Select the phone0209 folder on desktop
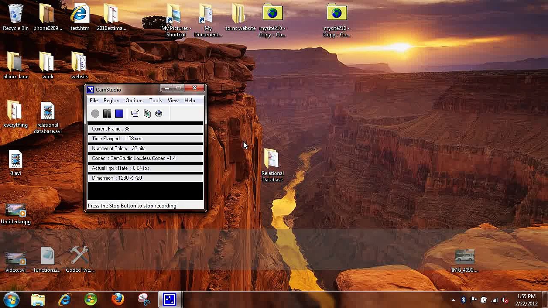 point(48,18)
